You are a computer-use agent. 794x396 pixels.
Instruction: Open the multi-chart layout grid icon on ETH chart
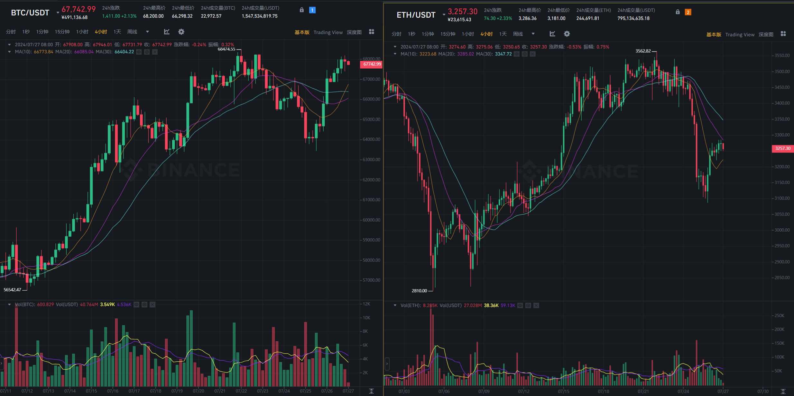(x=783, y=34)
